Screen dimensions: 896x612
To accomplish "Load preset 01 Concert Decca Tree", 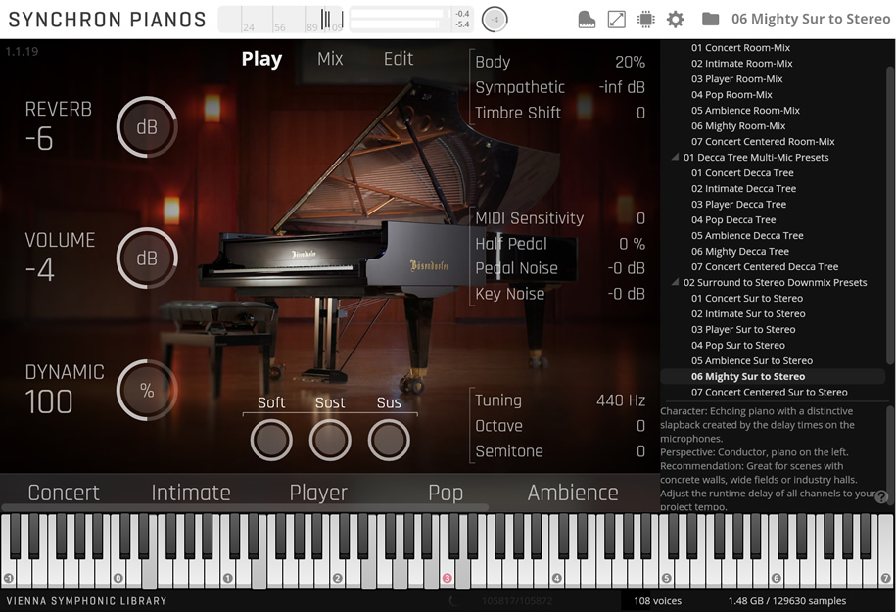I will point(742,172).
